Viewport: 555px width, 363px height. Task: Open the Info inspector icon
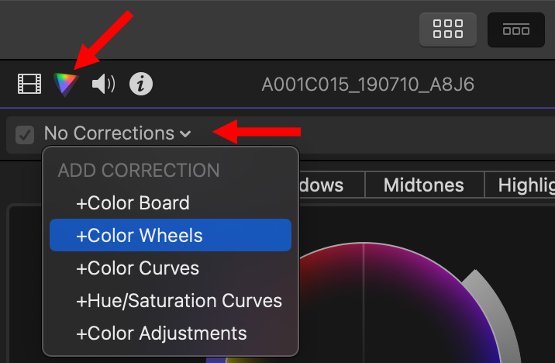[x=140, y=84]
